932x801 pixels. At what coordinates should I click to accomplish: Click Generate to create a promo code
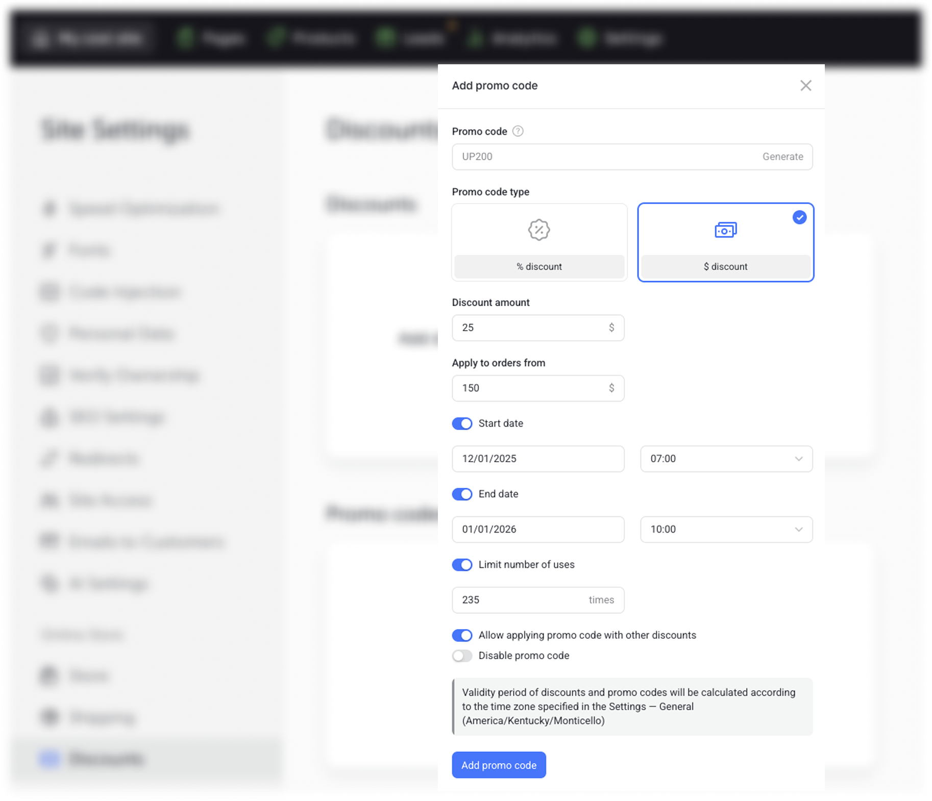pyautogui.click(x=782, y=157)
